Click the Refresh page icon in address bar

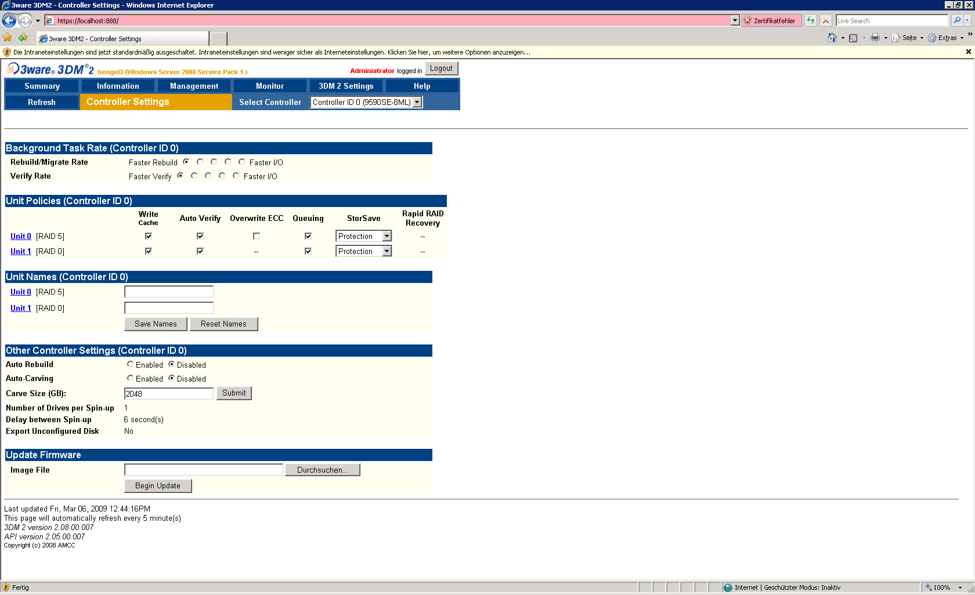pyautogui.click(x=811, y=21)
